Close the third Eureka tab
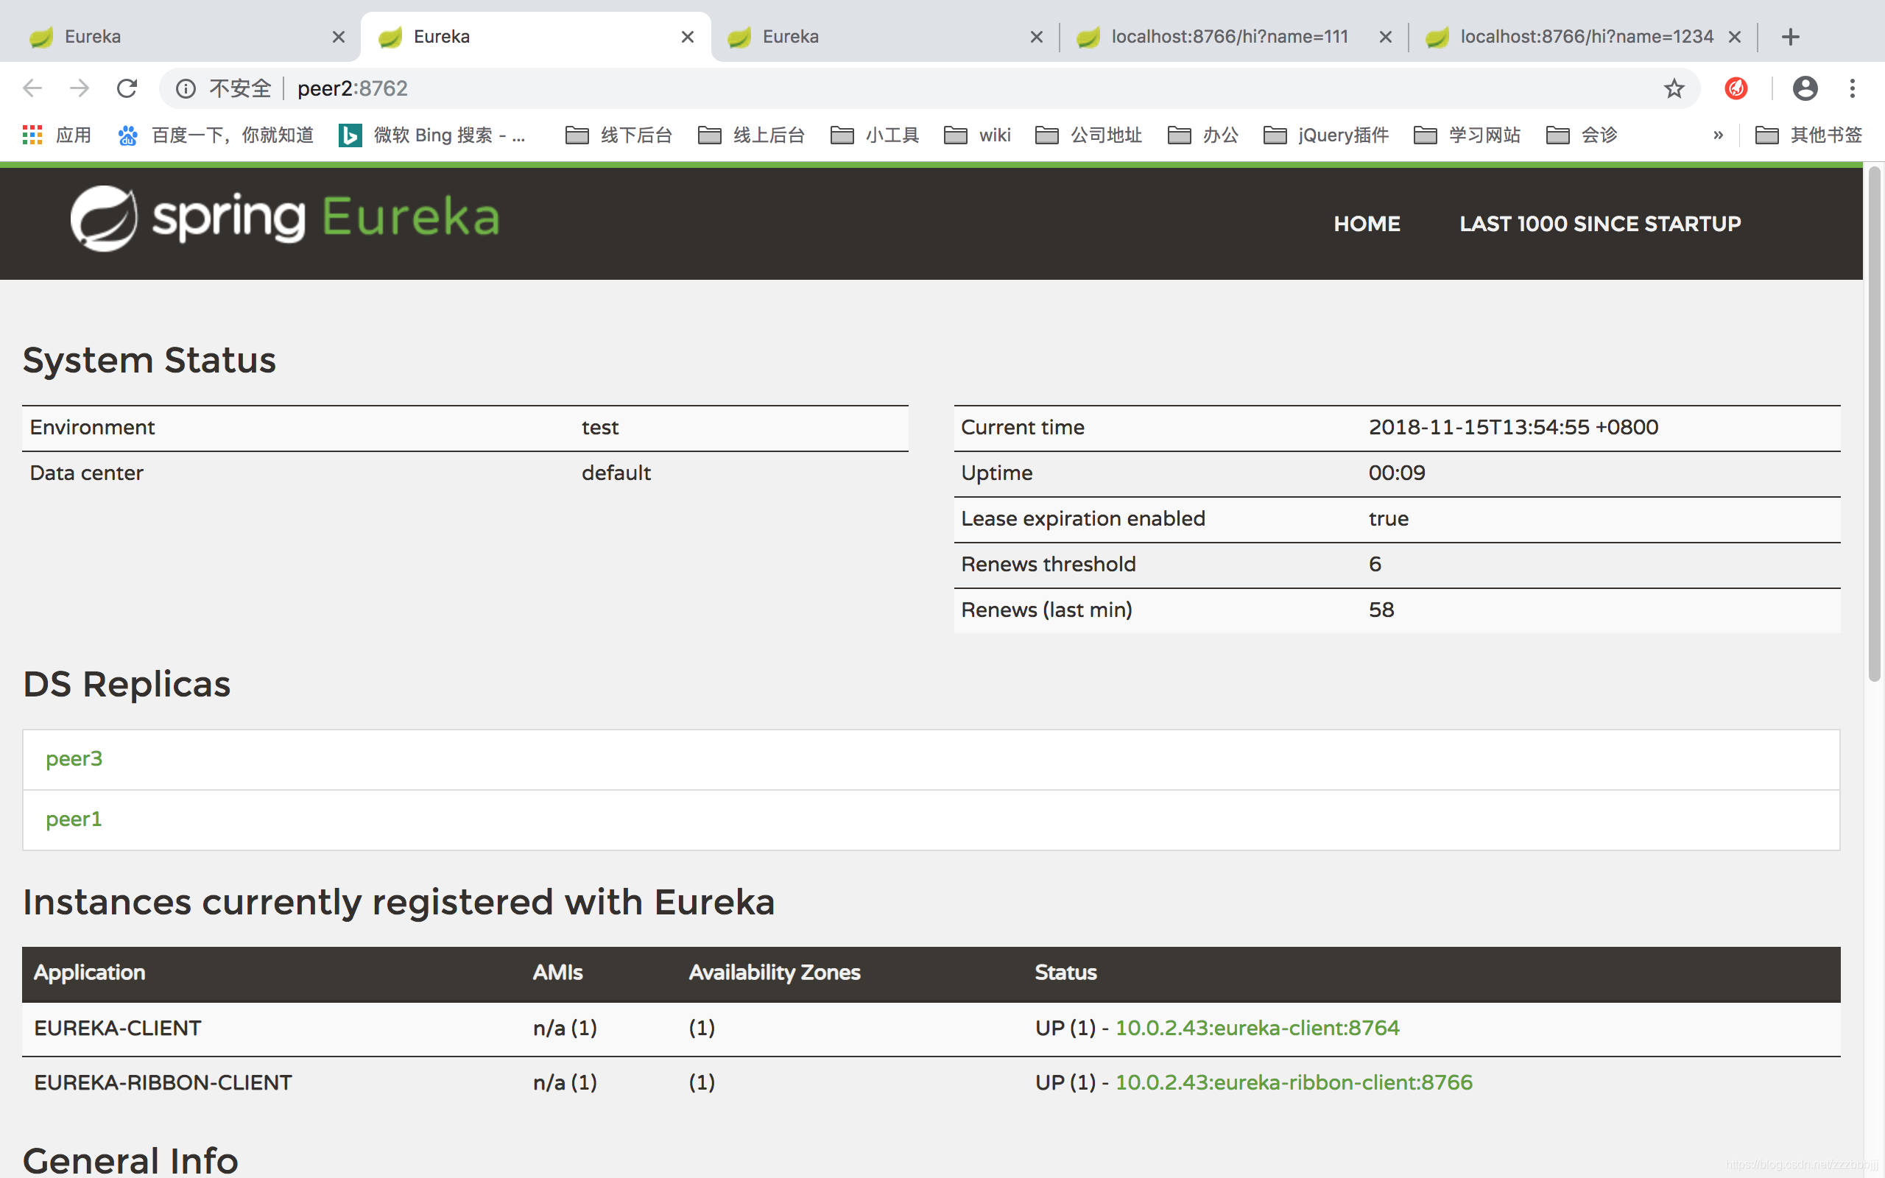 1036,37
